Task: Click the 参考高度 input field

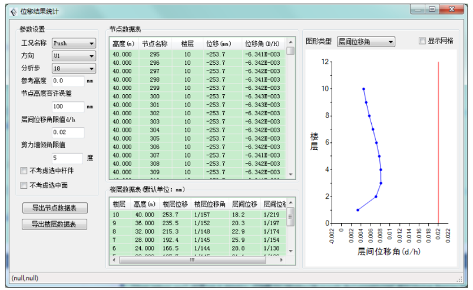Action: click(x=68, y=81)
